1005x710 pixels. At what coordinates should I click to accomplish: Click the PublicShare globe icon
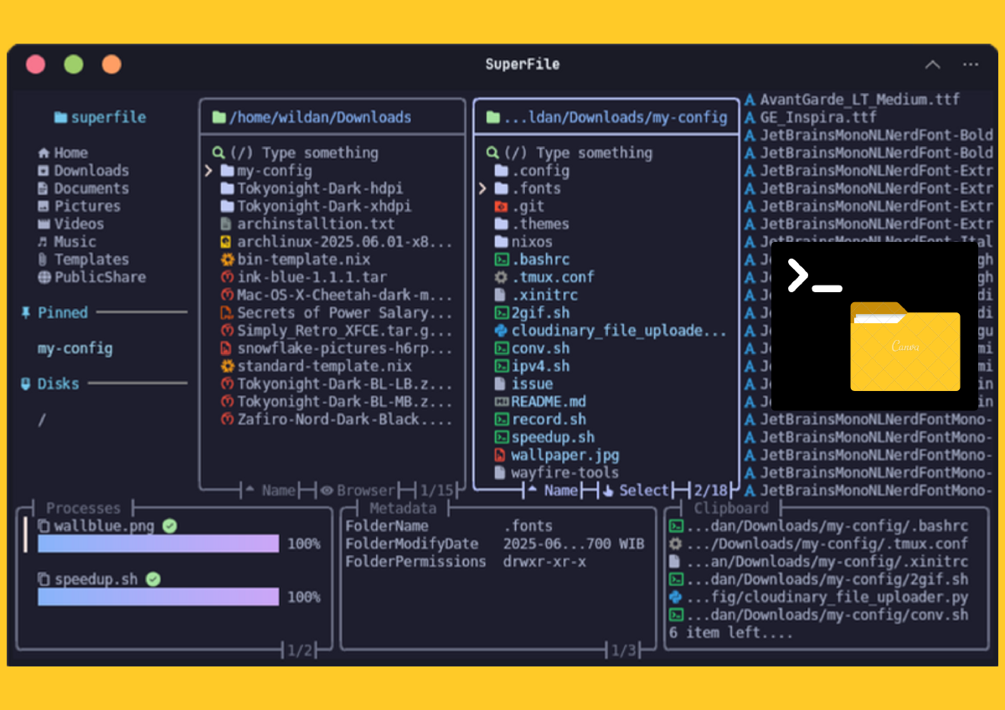pos(44,277)
